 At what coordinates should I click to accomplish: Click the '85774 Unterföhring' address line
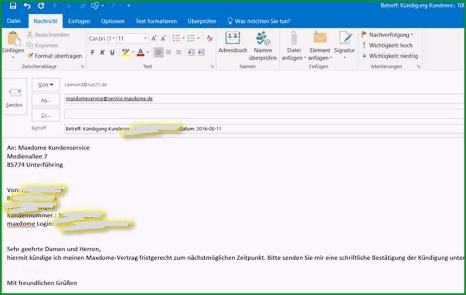click(x=35, y=165)
